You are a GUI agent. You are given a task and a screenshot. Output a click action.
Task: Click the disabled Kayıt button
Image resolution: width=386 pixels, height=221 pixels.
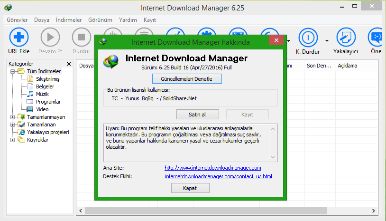pos(248,115)
